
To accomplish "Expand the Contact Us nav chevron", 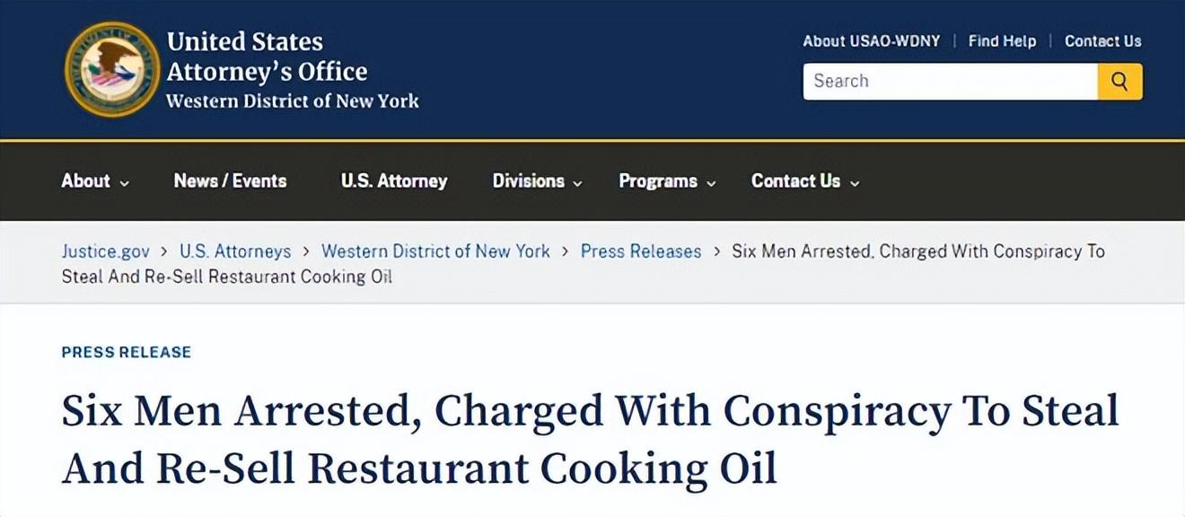I will click(x=855, y=183).
